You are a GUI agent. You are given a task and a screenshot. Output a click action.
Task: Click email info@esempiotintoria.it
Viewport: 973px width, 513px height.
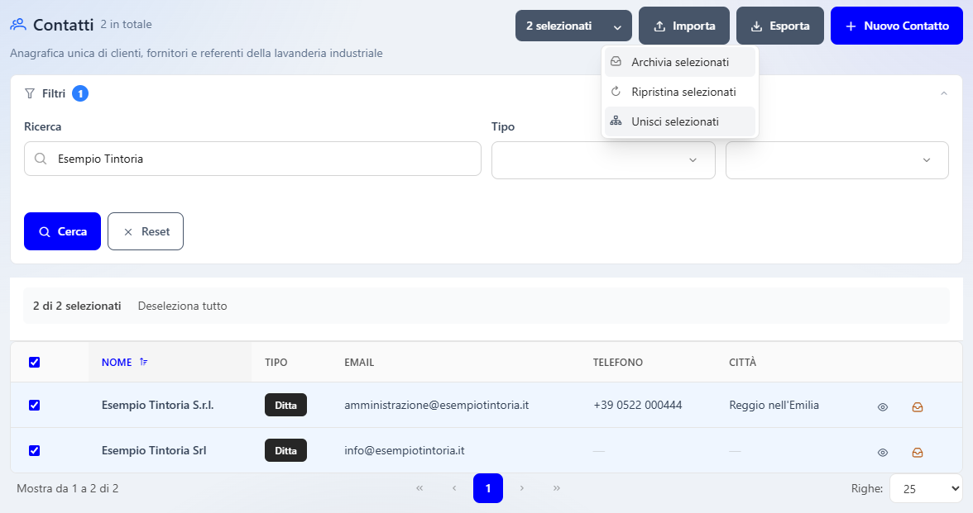point(404,450)
